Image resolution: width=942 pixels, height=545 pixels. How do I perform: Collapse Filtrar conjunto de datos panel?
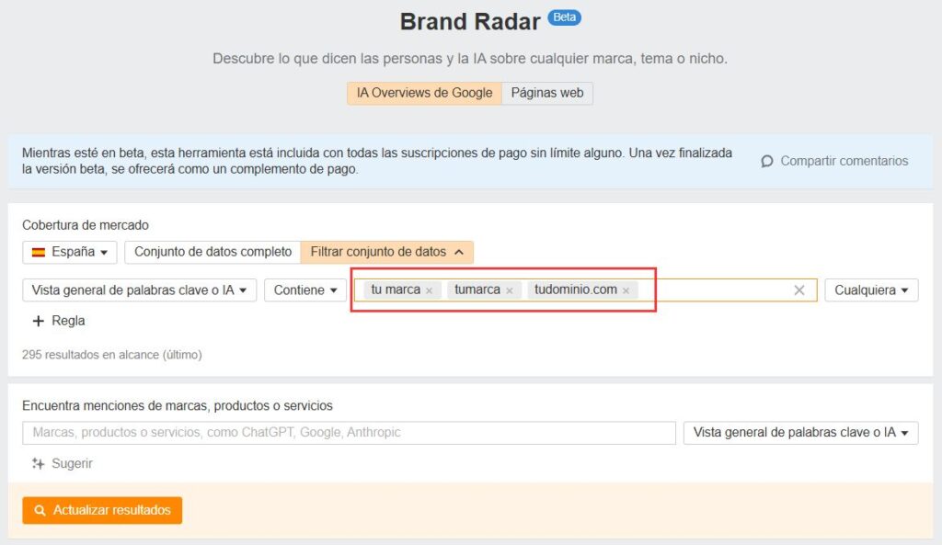click(387, 252)
